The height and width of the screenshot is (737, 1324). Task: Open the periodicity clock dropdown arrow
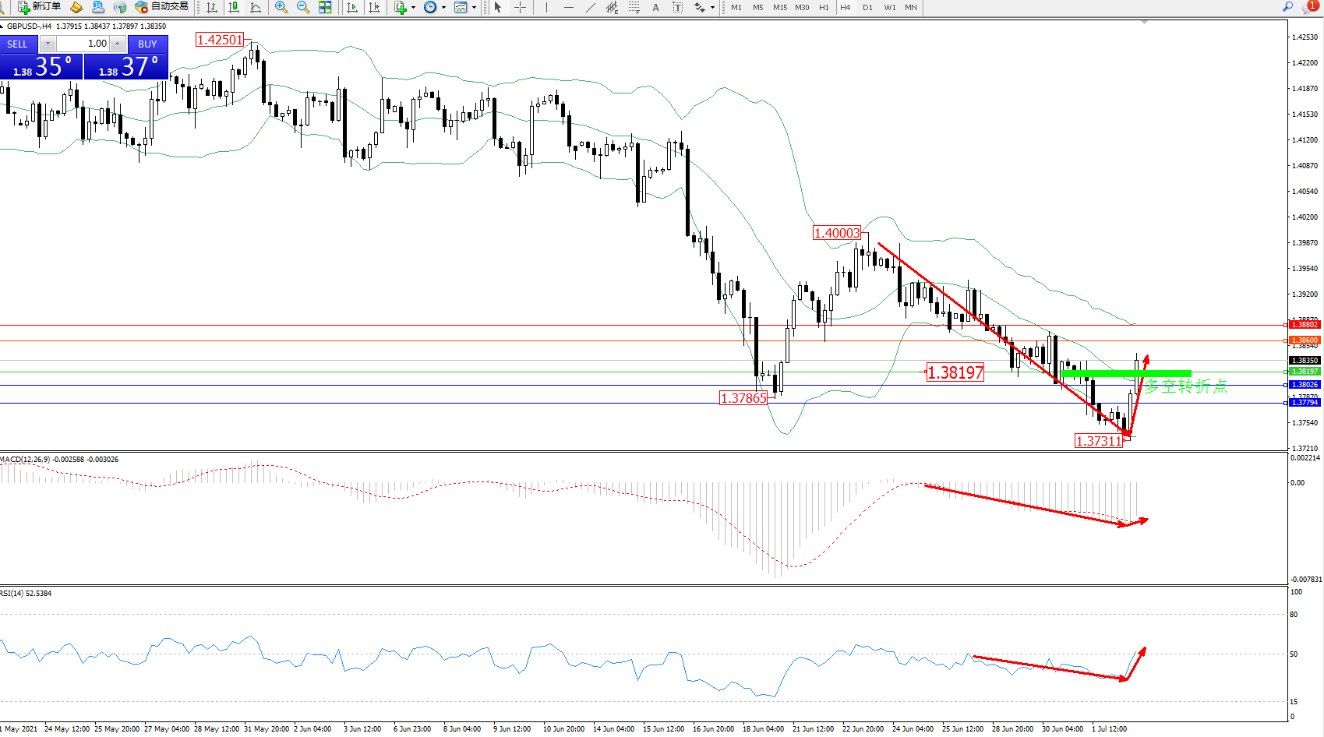tap(443, 7)
